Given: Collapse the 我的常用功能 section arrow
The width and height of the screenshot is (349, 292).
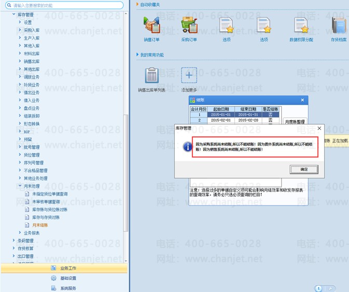Looking at the screenshot, I should click(x=137, y=55).
